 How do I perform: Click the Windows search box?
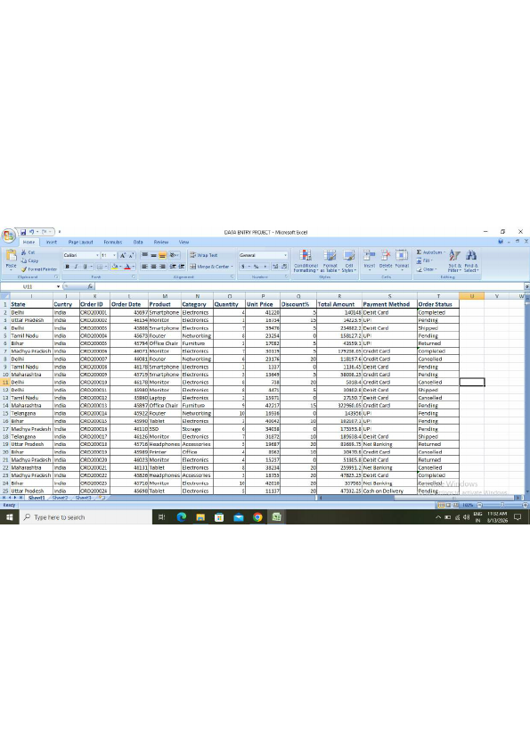click(x=86, y=516)
